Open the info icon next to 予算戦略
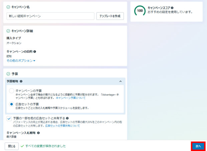 point(21,82)
